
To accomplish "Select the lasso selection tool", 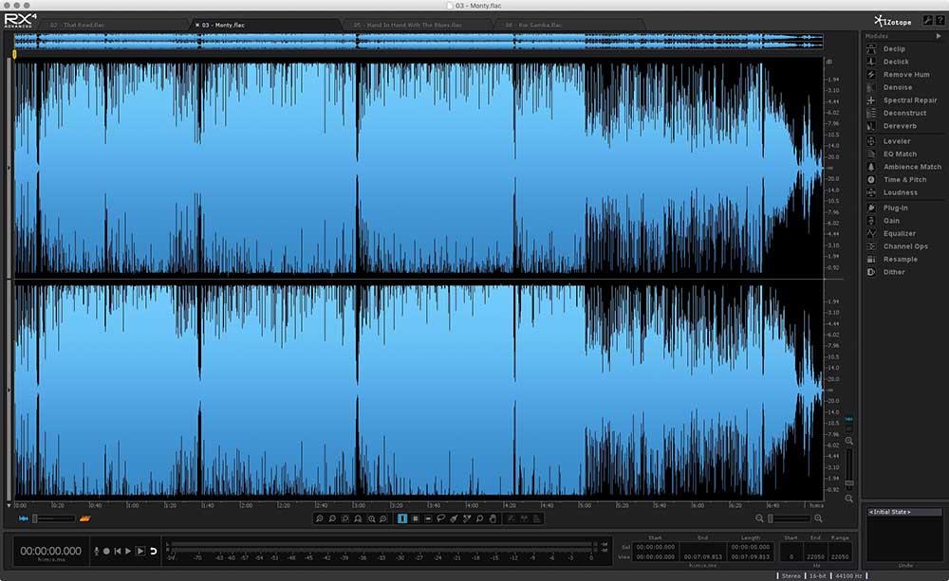I will [x=440, y=518].
